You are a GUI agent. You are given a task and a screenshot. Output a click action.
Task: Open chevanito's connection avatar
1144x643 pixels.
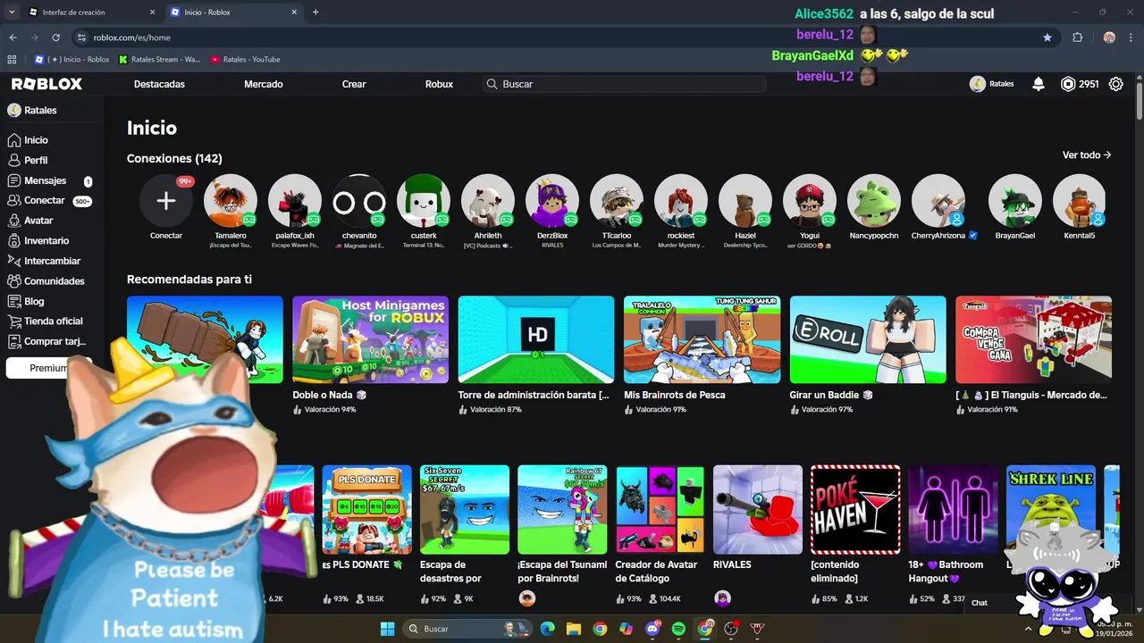click(x=359, y=200)
